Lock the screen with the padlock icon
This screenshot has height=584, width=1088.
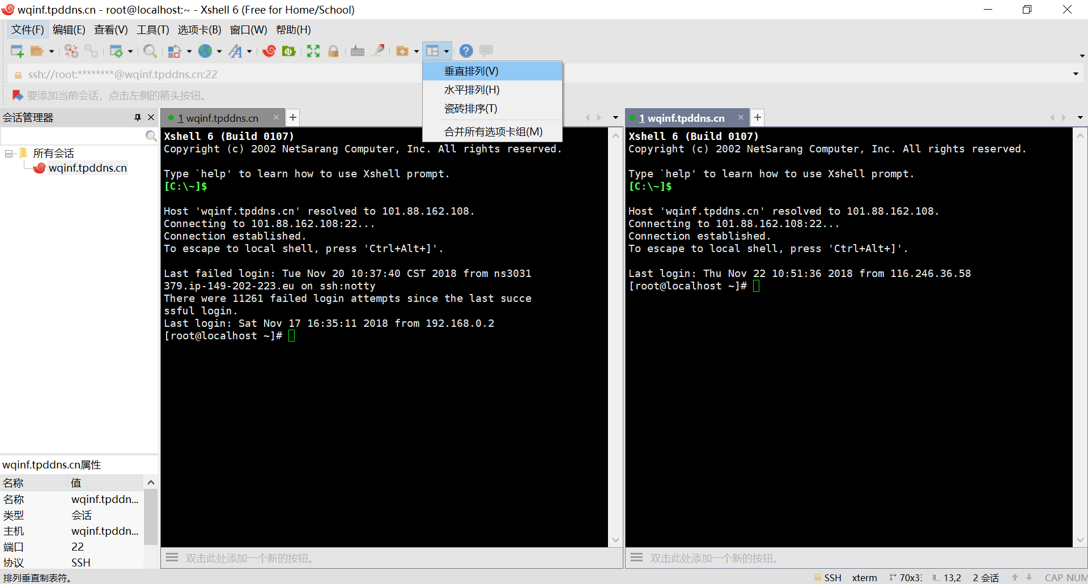pos(334,51)
